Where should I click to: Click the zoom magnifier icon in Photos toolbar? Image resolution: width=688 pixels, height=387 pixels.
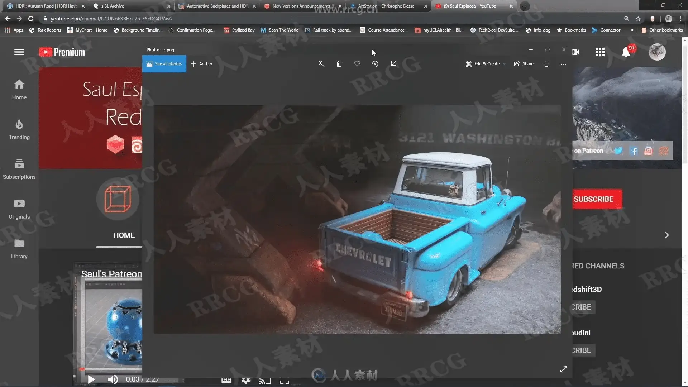pyautogui.click(x=321, y=64)
